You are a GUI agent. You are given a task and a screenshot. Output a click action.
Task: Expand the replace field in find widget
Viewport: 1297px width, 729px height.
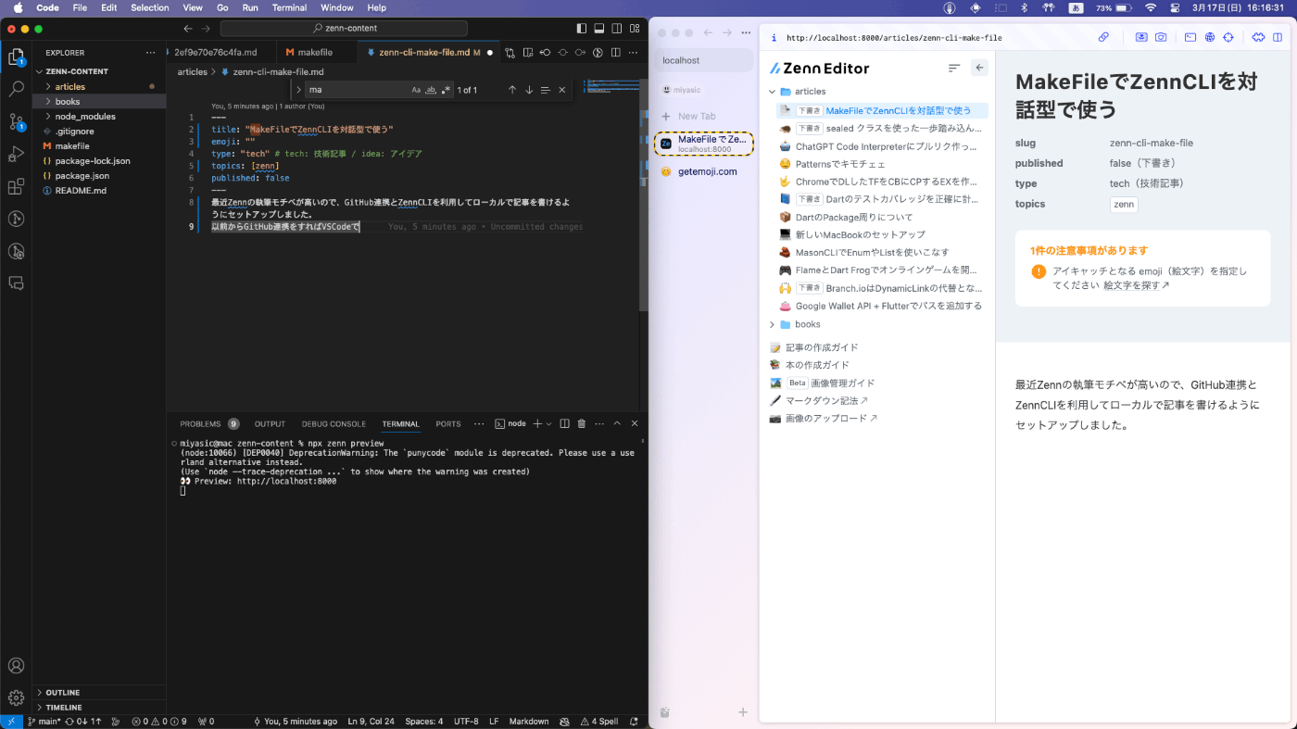(x=298, y=90)
